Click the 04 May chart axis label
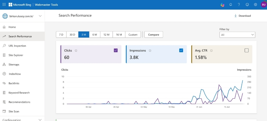The width and height of the screenshot is (267, 121). pos(144,107)
